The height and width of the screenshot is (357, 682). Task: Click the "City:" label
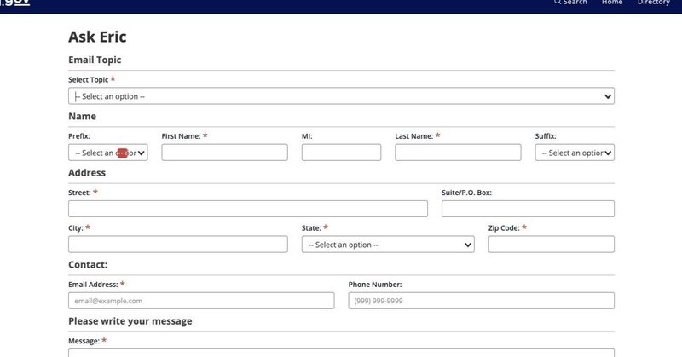[x=76, y=227]
